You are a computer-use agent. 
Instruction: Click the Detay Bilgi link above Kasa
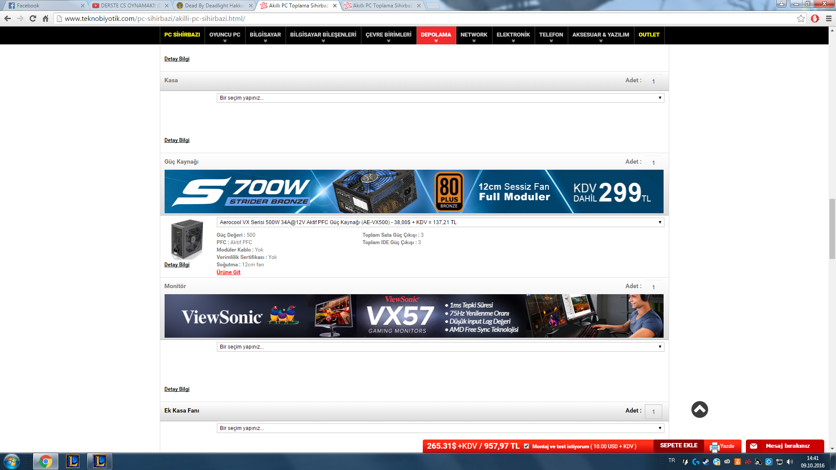(x=177, y=59)
